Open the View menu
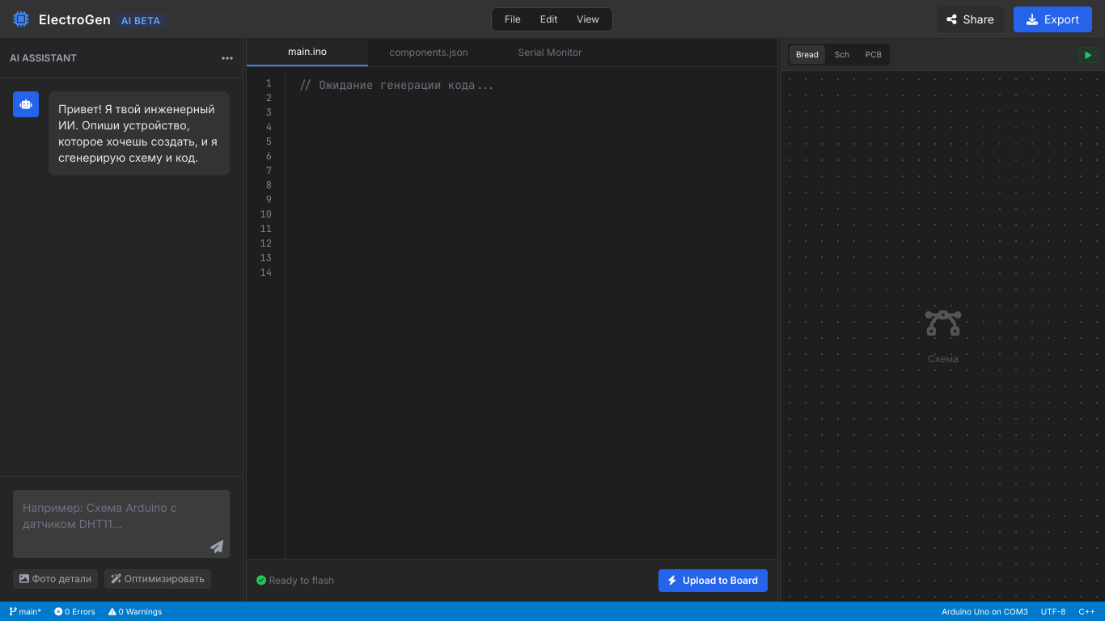This screenshot has width=1105, height=621. 588,19
